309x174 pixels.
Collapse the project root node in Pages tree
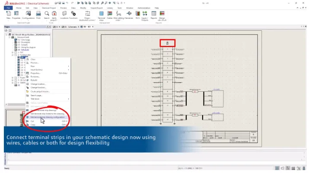click(x=6, y=35)
